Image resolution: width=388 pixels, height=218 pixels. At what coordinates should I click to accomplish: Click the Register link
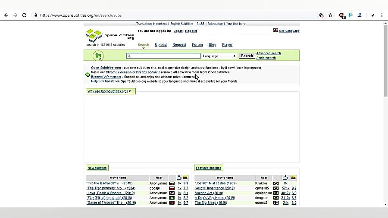(191, 31)
